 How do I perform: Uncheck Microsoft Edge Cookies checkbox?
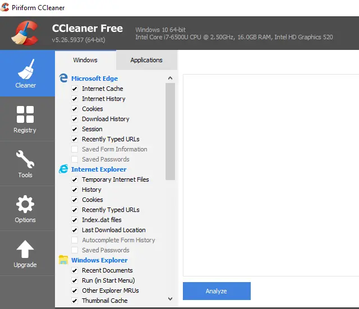click(x=75, y=109)
